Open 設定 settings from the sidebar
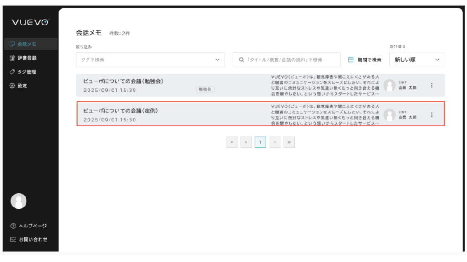This screenshot has width=467, height=262. (22, 85)
